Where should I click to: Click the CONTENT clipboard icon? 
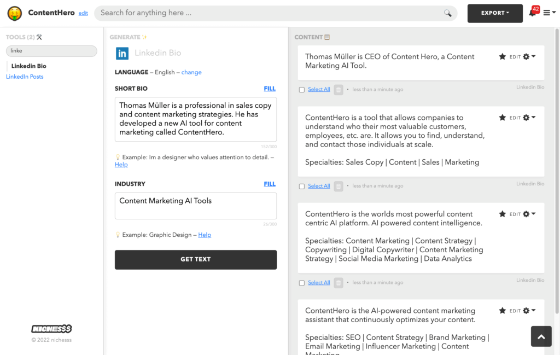[x=327, y=37]
